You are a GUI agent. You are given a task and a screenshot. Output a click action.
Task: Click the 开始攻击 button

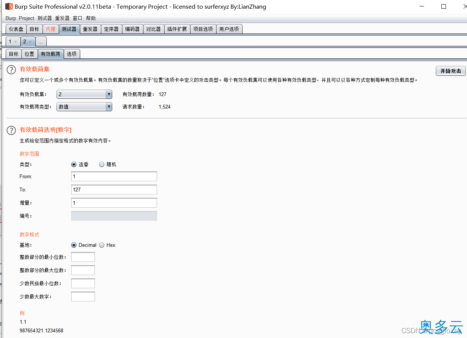(451, 71)
